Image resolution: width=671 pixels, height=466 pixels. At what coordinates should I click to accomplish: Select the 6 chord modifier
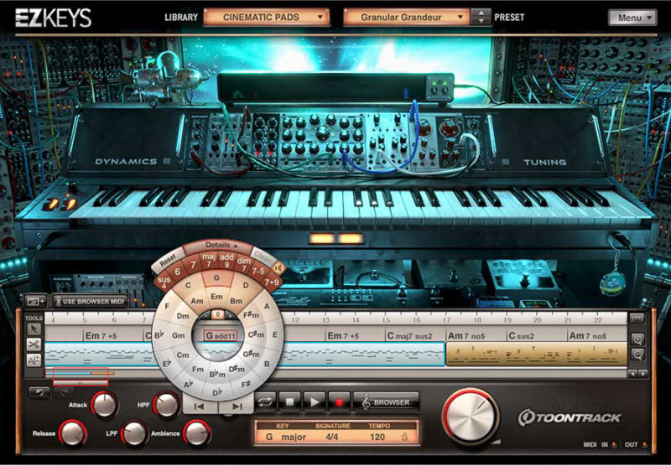177,272
